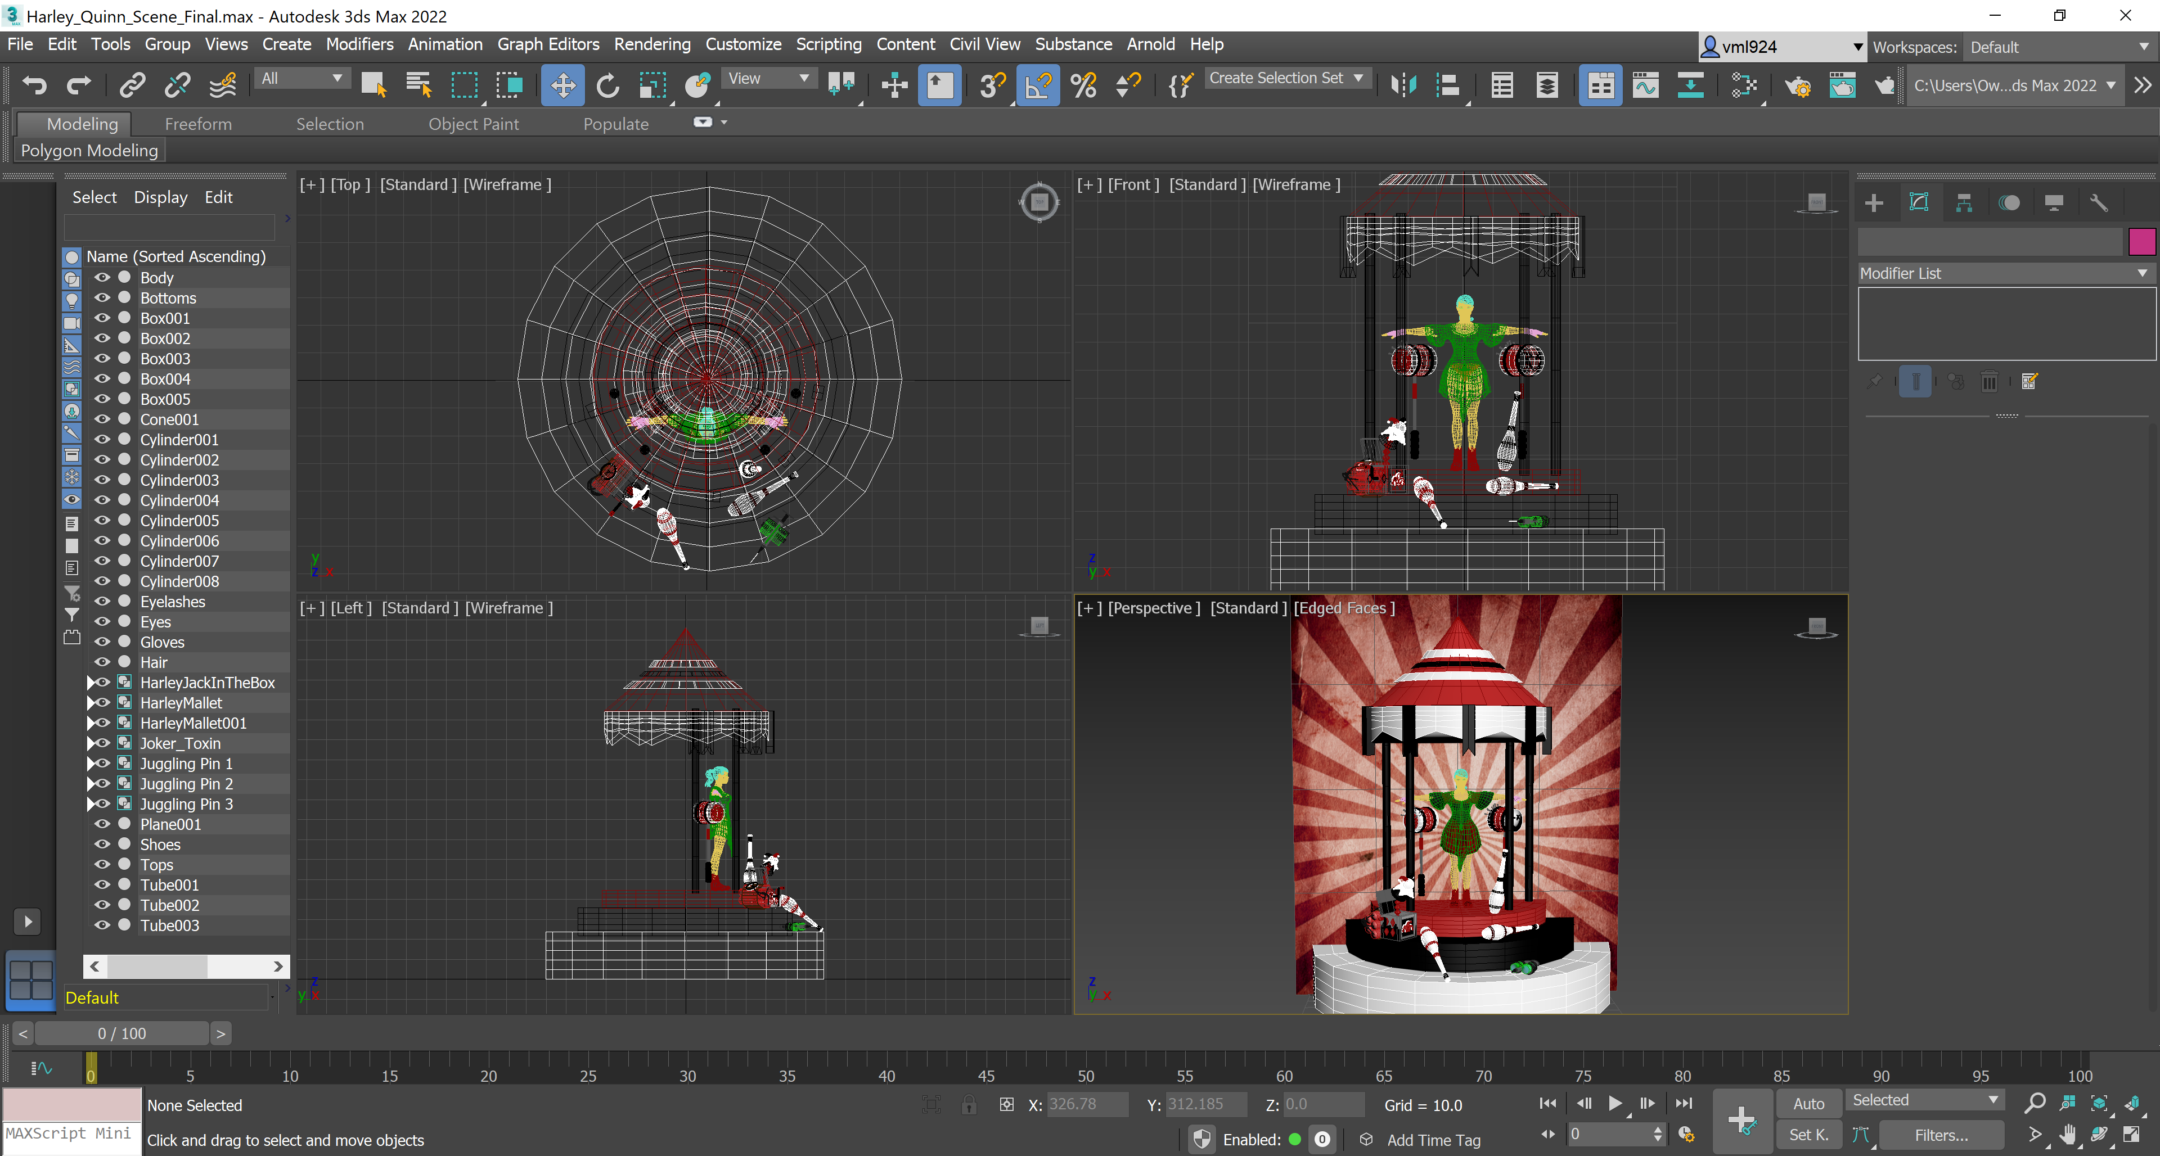Open the Rendered Frame Window icon
Viewport: 2160px width, 1156px height.
coord(1842,85)
